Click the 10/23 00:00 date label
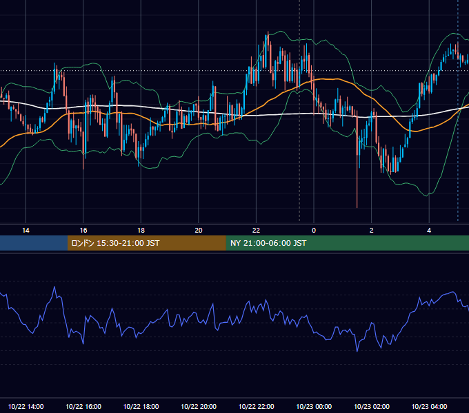Screen dimensions: 469x413 pyautogui.click(x=314, y=406)
